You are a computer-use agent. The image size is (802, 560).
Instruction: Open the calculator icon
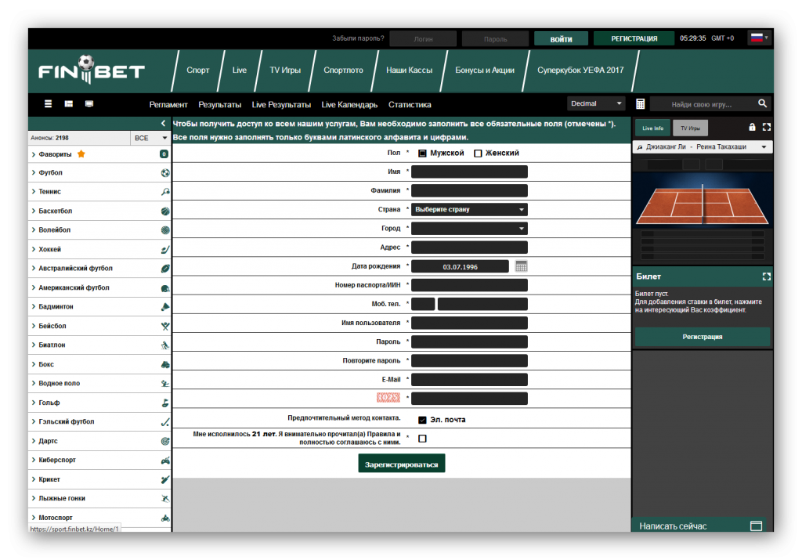tap(641, 104)
